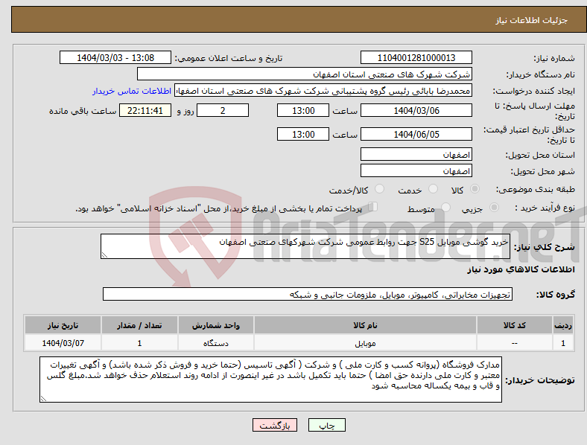Click the buyer organization name field

coord(305,74)
